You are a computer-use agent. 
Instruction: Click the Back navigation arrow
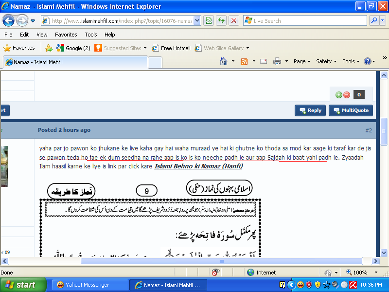[9, 20]
